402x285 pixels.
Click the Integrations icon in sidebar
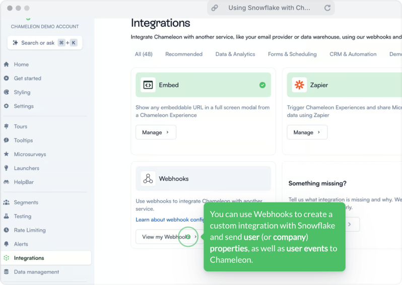(7, 258)
